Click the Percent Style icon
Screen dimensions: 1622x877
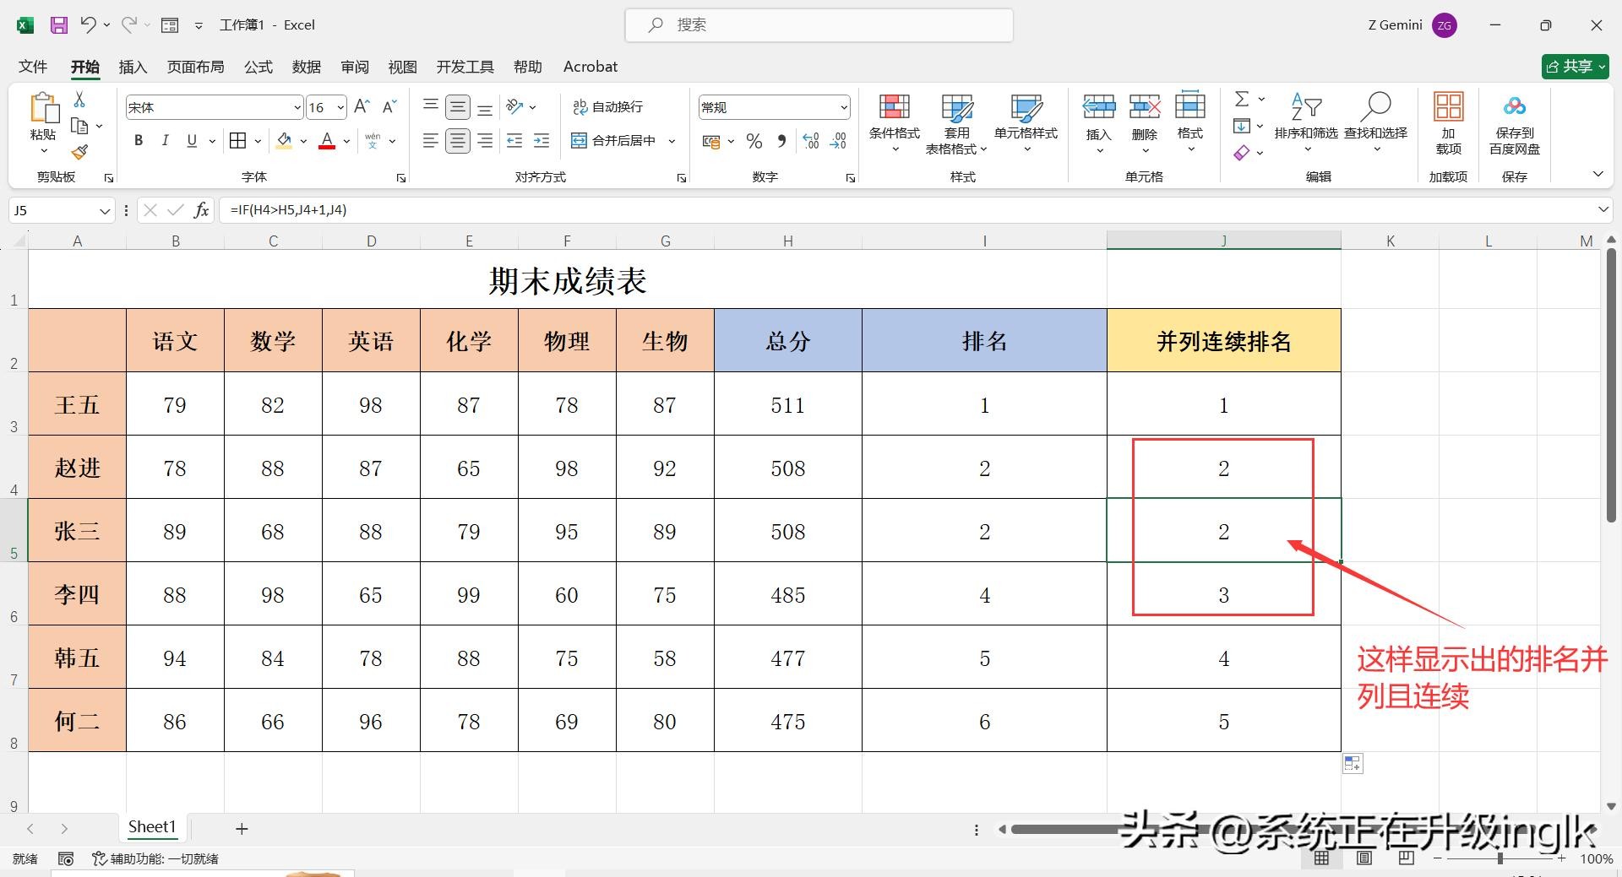coord(754,141)
